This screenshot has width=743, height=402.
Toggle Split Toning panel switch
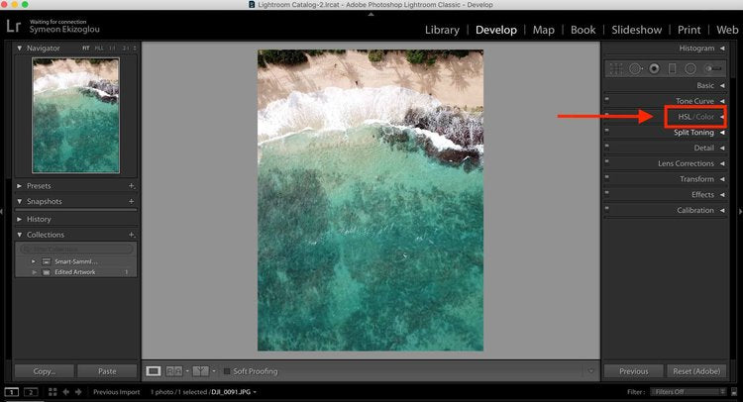click(607, 131)
